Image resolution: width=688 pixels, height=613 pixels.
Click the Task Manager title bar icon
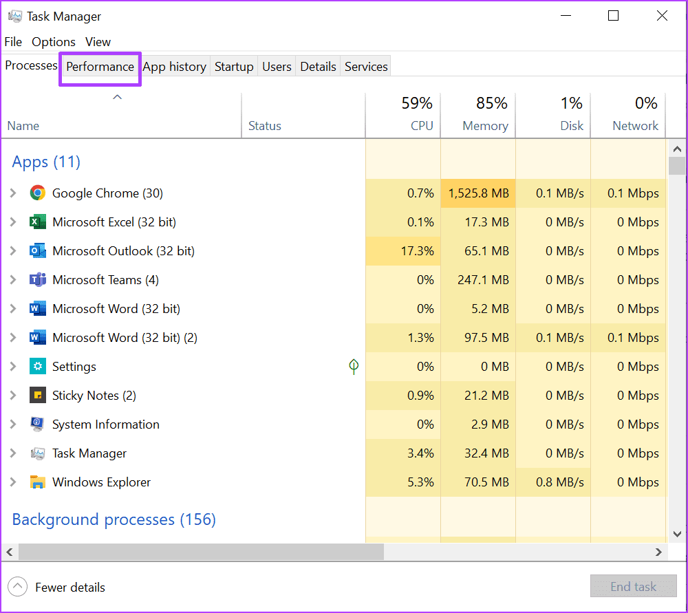15,17
